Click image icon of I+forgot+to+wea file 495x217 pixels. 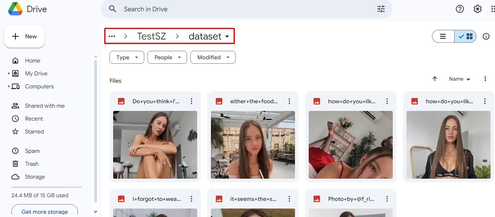[121, 199]
